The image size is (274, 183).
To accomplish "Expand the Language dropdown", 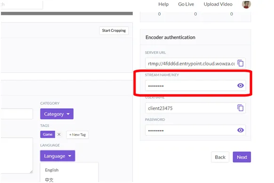I will coord(57,156).
